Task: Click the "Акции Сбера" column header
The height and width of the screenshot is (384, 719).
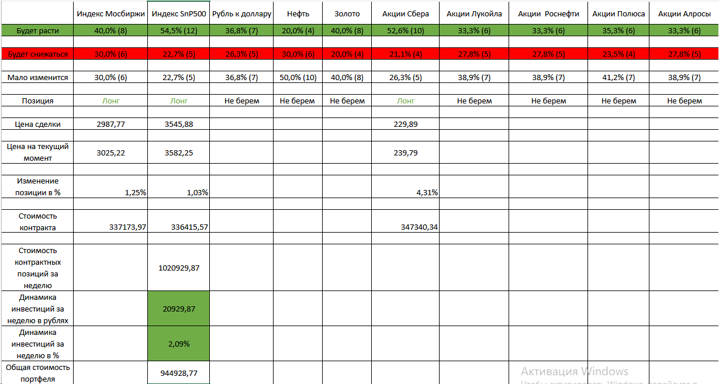Action: pyautogui.click(x=405, y=13)
